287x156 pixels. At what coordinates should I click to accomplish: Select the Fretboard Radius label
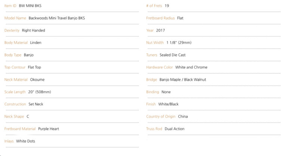click(161, 18)
